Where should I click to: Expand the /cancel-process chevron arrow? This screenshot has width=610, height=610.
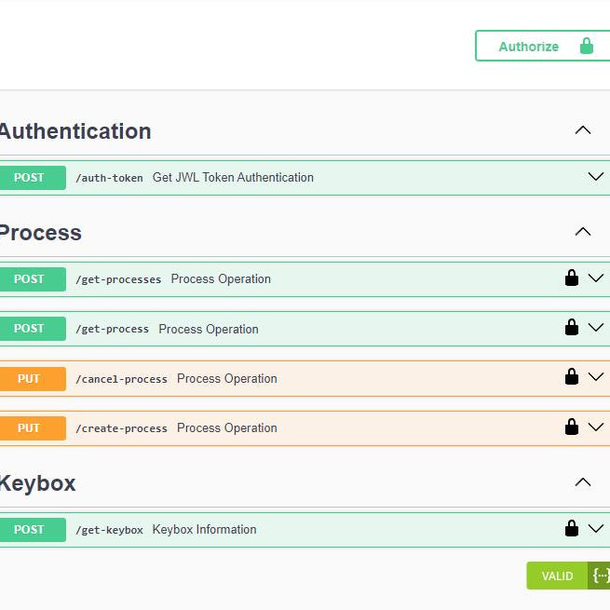596,377
